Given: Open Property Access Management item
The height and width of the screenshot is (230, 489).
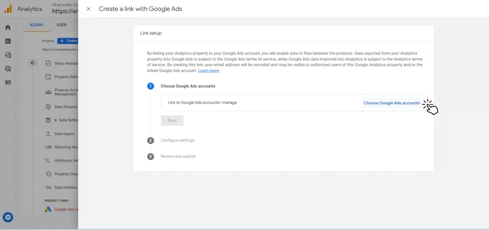Looking at the screenshot, I should coord(66,92).
